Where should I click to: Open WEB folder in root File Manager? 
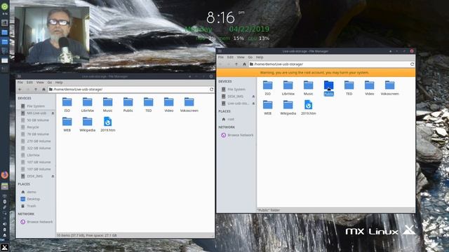(268, 107)
